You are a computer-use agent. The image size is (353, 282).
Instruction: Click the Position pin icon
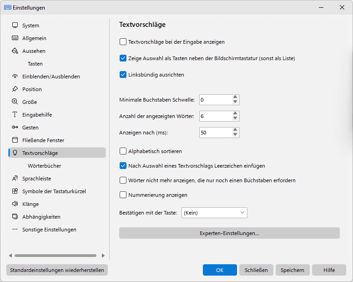[15, 89]
